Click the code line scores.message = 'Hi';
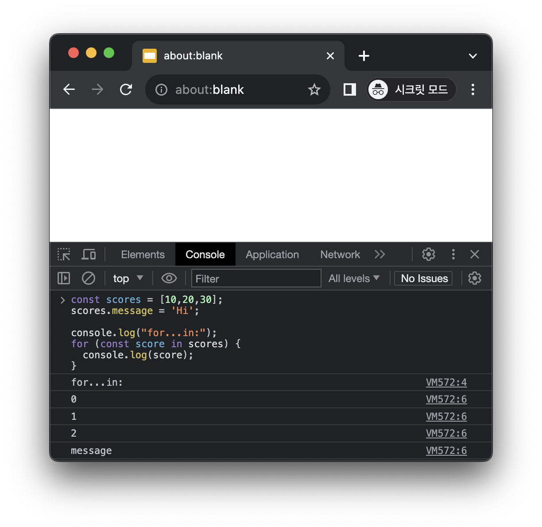Screen dimensions: 542x527 click(135, 311)
